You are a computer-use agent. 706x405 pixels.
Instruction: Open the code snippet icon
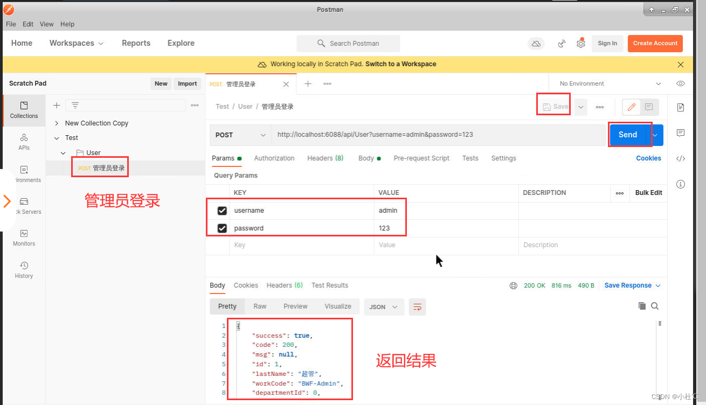click(x=681, y=158)
